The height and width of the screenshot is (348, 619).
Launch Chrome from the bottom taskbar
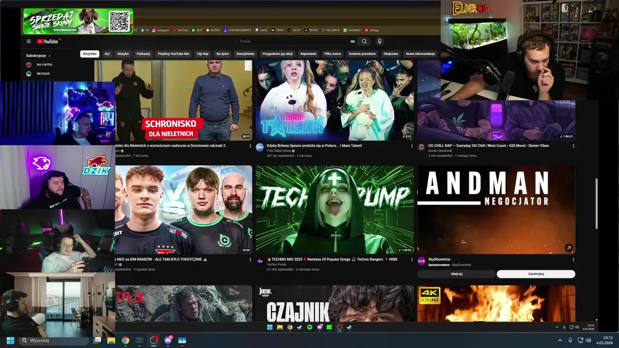click(x=125, y=340)
